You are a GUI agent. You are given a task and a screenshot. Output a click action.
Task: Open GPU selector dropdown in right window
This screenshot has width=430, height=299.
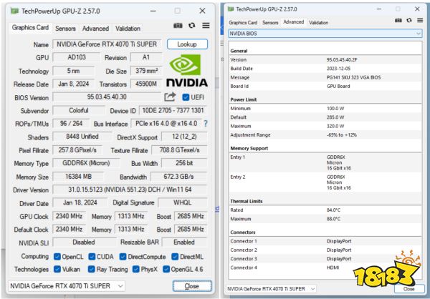click(x=271, y=288)
